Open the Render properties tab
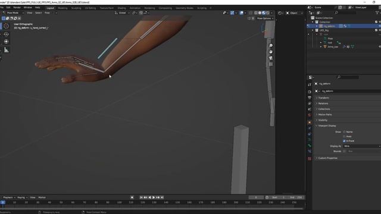Viewport: 381px width, 214px height. (310, 92)
